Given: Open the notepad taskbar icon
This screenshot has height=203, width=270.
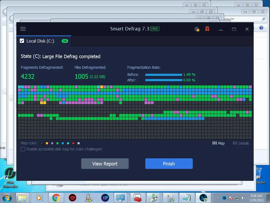Looking at the screenshot, I should click(x=187, y=198).
